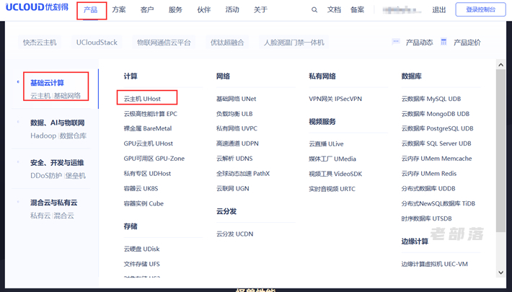The width and height of the screenshot is (512, 292).
Task: Select the 优钛超融合 tag
Action: (x=227, y=43)
